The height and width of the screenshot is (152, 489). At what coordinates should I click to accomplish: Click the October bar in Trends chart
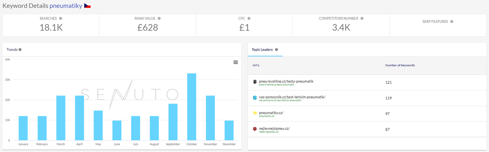[x=192, y=107]
